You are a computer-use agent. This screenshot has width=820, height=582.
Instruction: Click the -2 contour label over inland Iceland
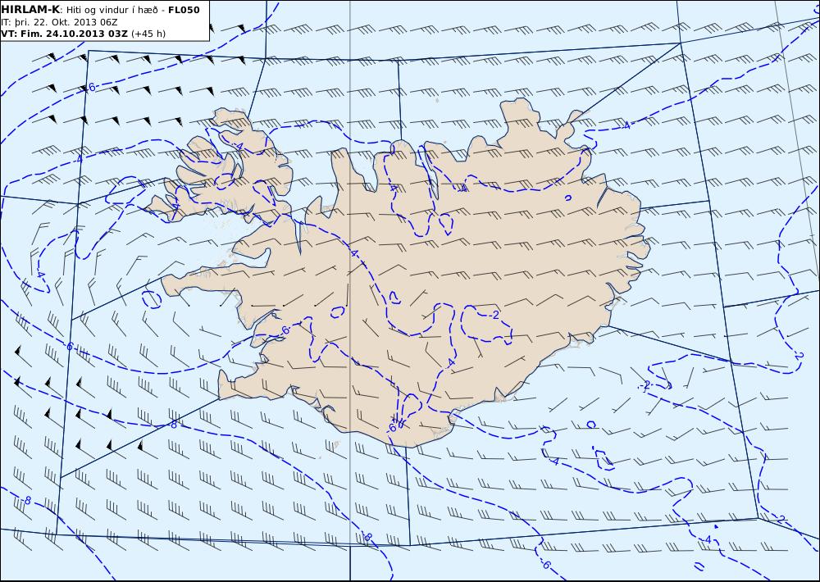[x=493, y=315]
